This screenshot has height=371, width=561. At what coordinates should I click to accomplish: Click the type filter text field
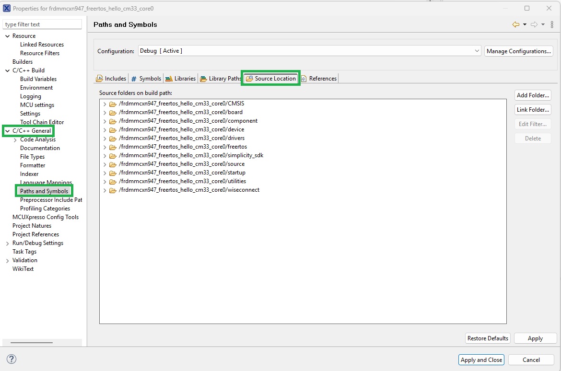point(42,23)
